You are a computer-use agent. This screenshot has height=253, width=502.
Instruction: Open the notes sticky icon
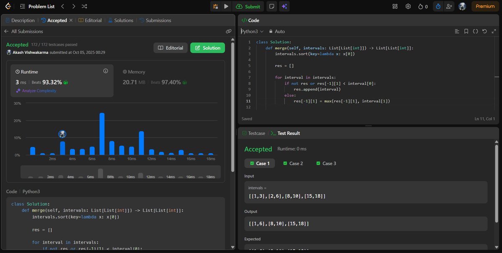272,6
